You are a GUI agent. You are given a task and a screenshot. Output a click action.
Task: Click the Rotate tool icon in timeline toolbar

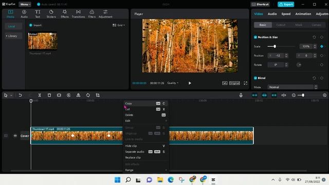(88, 95)
